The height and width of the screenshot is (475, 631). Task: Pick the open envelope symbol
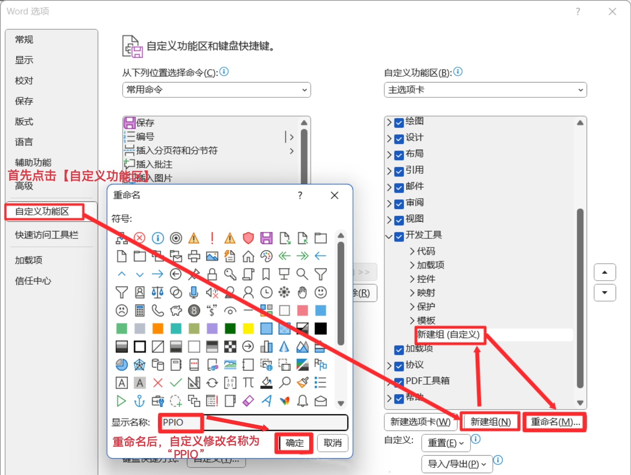coord(321,401)
